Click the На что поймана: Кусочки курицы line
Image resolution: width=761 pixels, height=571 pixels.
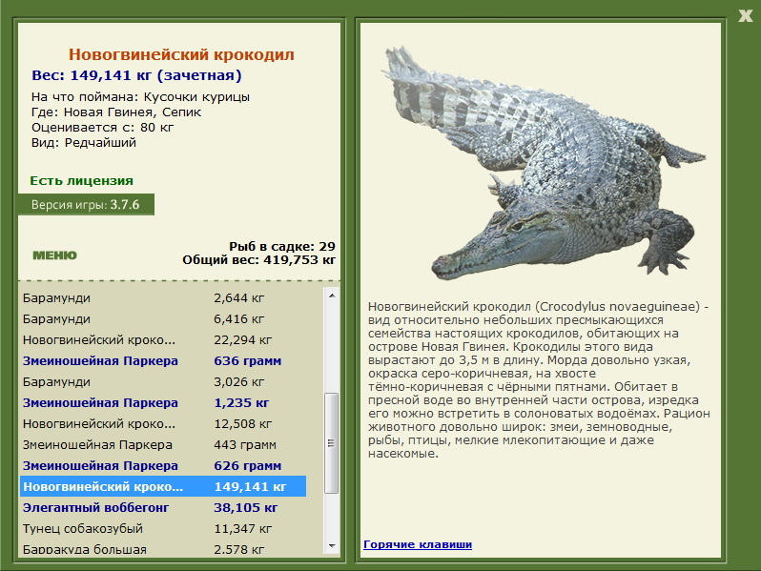(x=140, y=97)
